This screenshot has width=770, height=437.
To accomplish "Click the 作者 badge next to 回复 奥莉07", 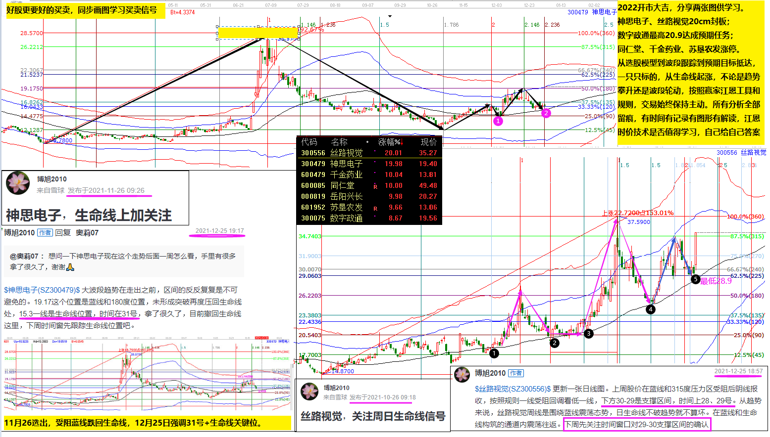I will tap(45, 233).
